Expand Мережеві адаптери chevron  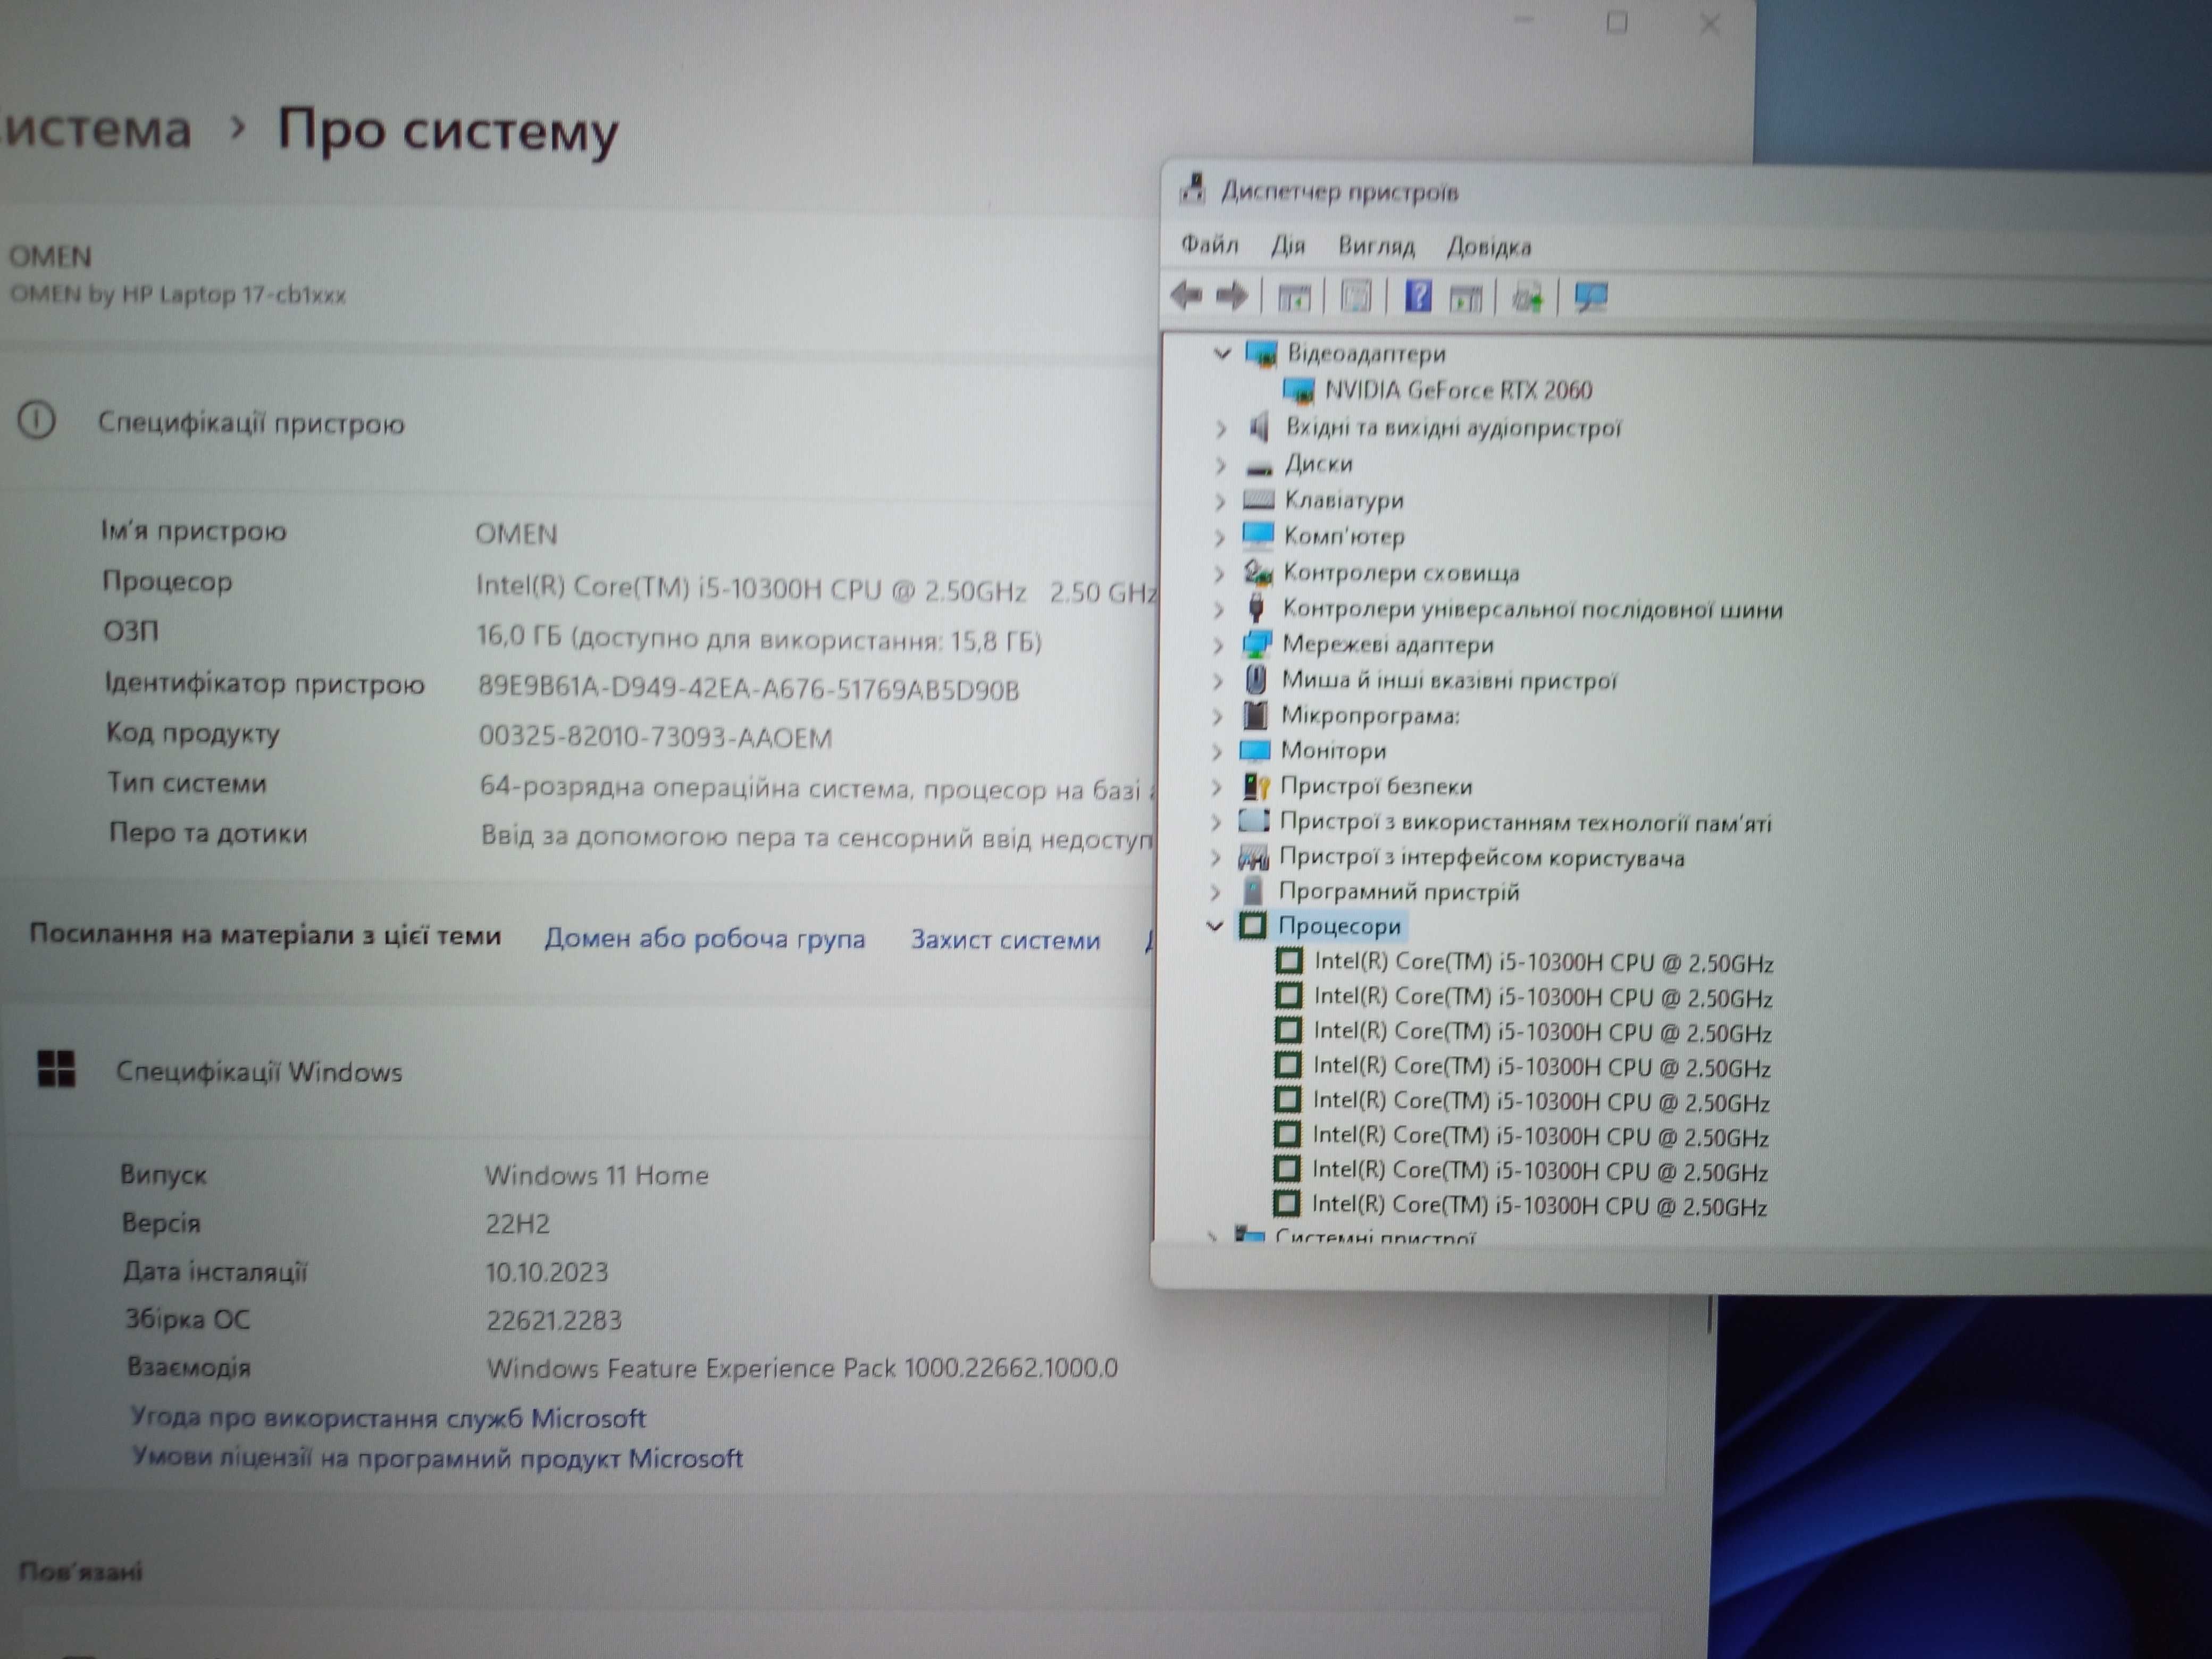[1218, 645]
